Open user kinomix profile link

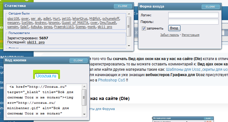coord(54,23)
